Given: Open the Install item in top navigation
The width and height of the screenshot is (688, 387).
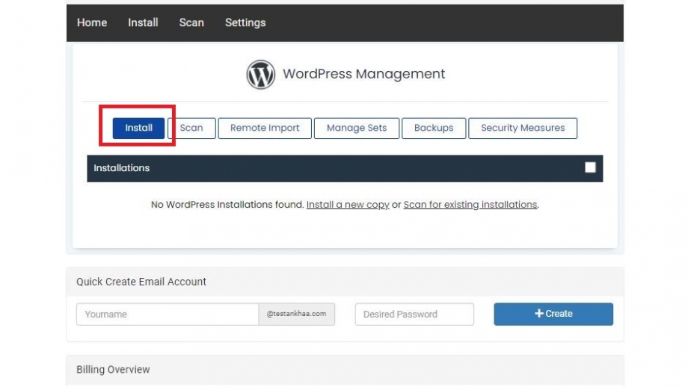Looking at the screenshot, I should click(143, 23).
